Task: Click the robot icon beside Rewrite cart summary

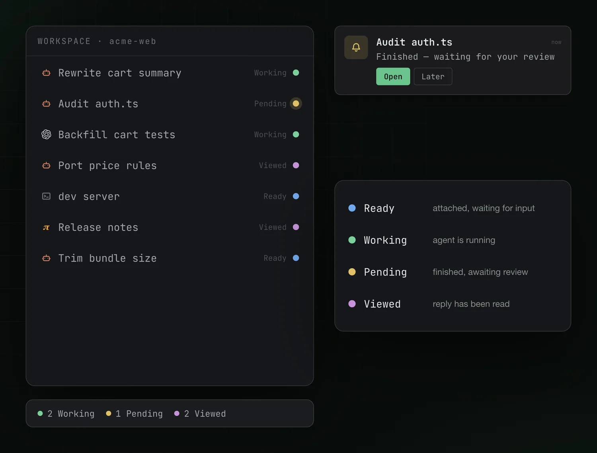Action: 46,73
